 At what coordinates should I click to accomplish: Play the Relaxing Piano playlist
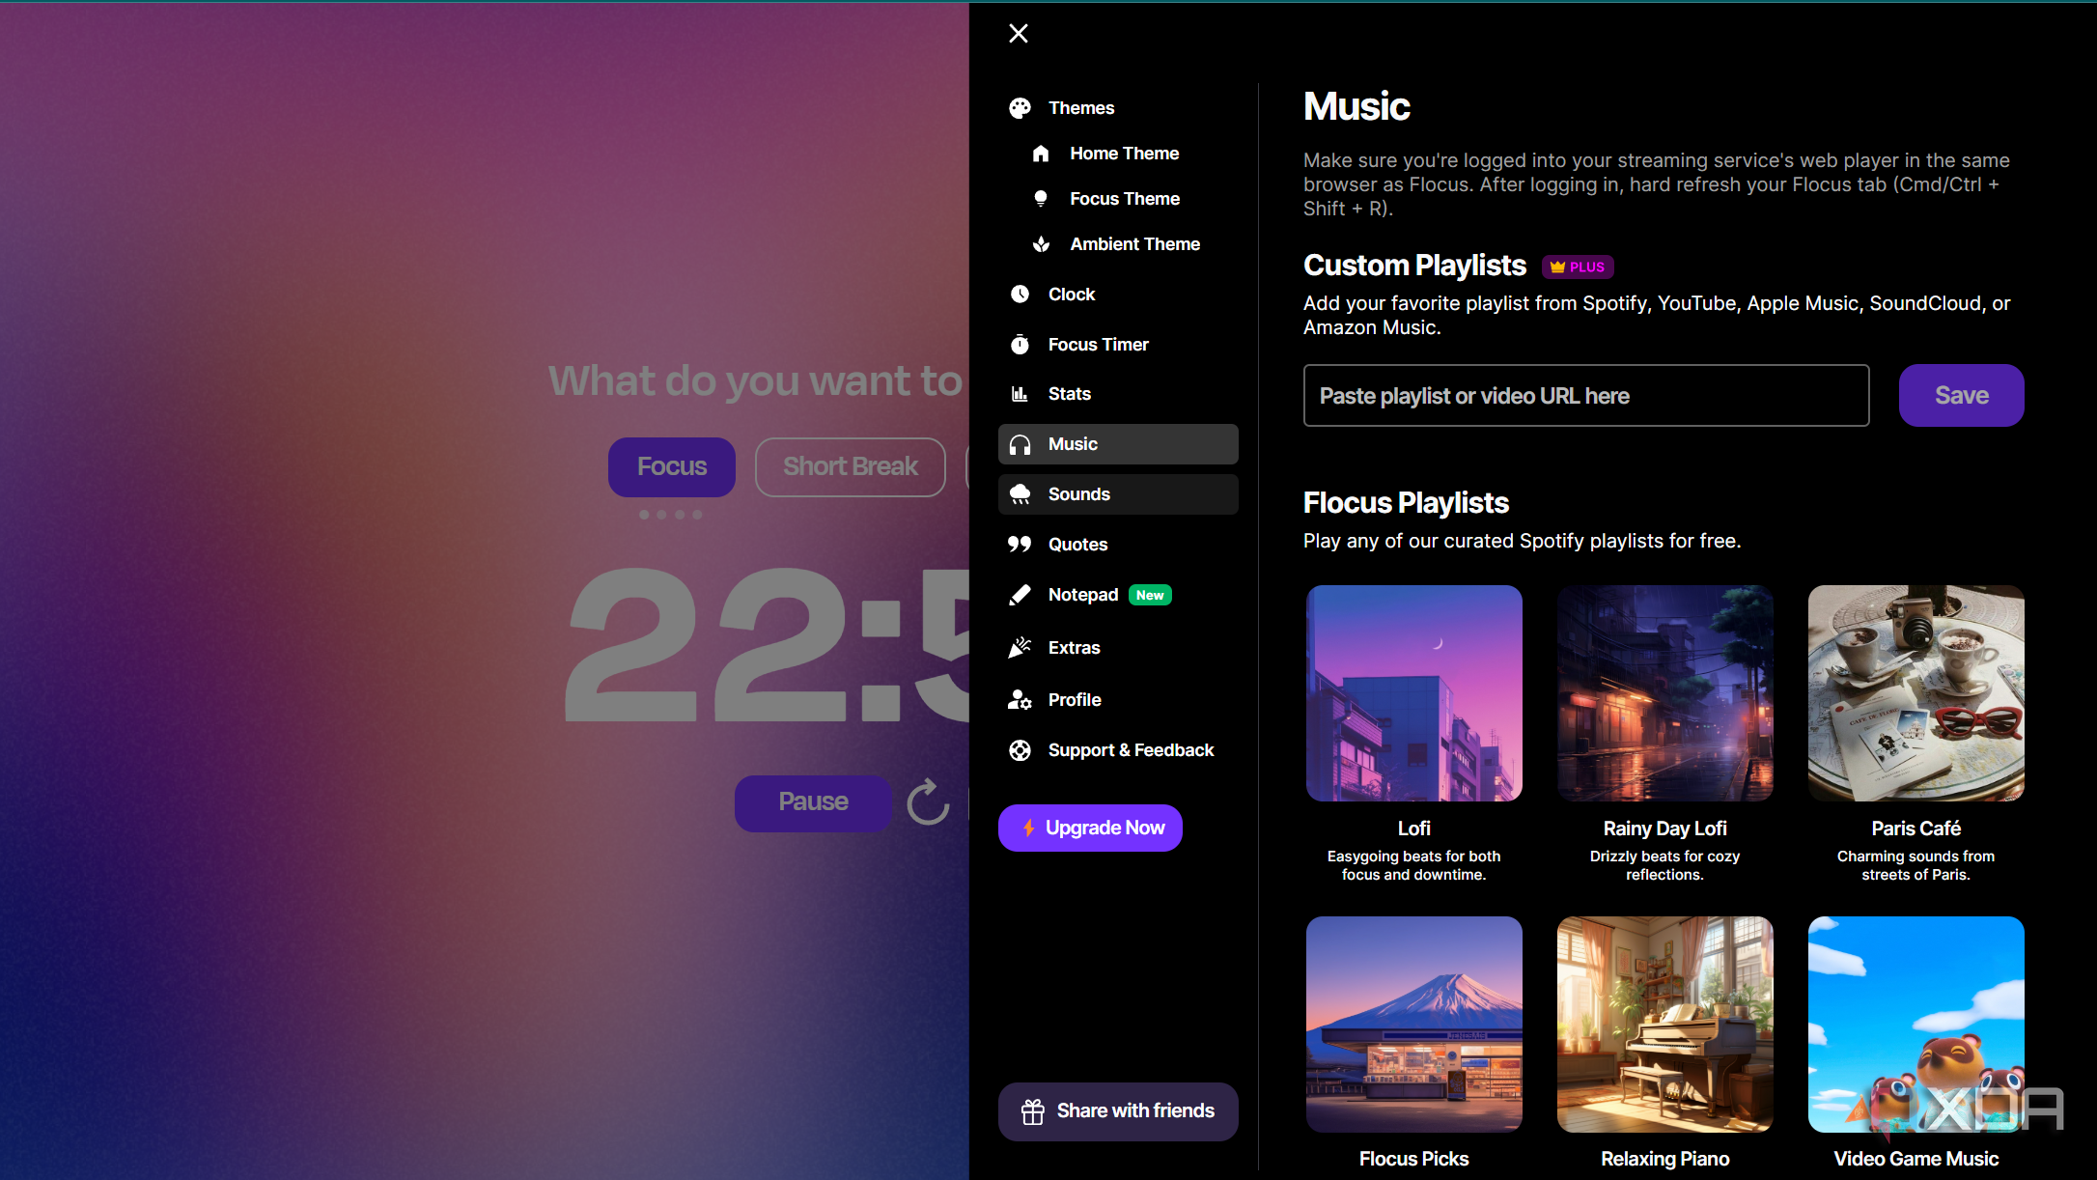click(x=1664, y=1025)
